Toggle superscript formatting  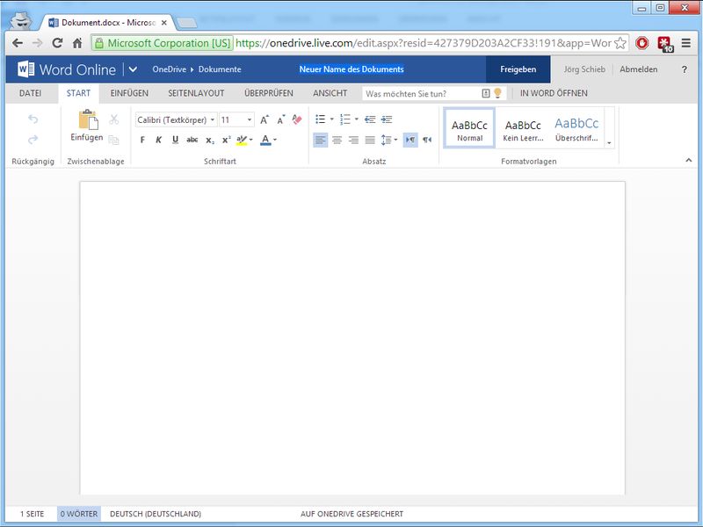227,140
